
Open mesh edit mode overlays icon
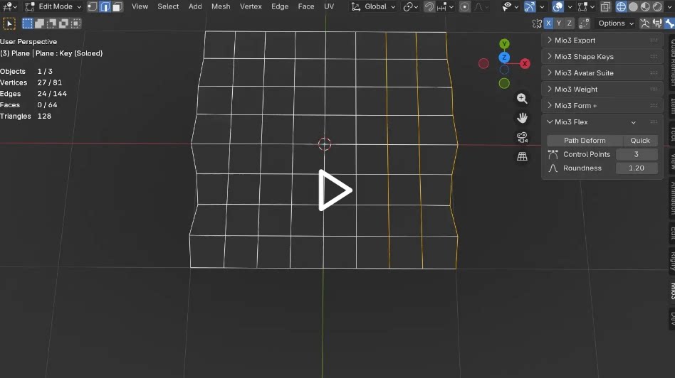click(x=586, y=6)
